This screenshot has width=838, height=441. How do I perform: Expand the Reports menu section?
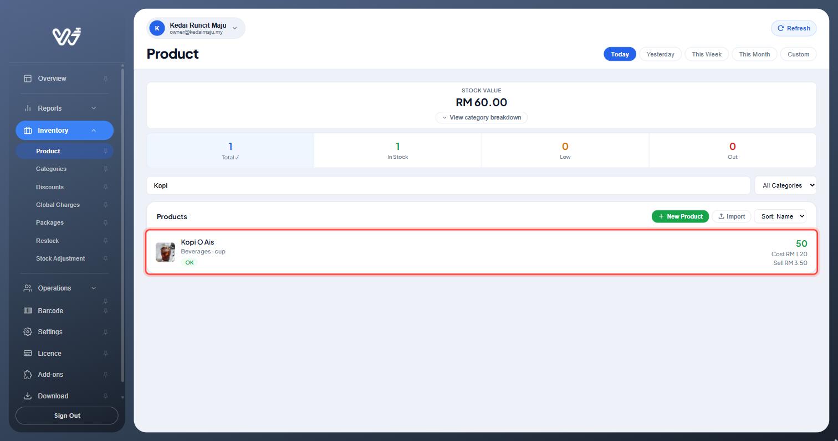coord(64,108)
